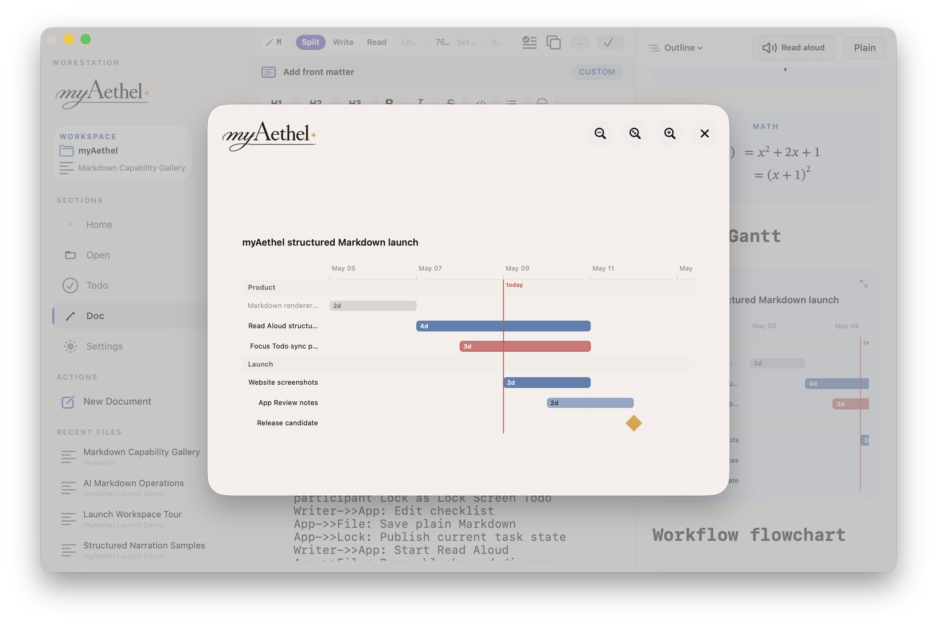Viewport: 937px width, 626px height.
Task: Click the Doc pencil icon
Action: 70,316
